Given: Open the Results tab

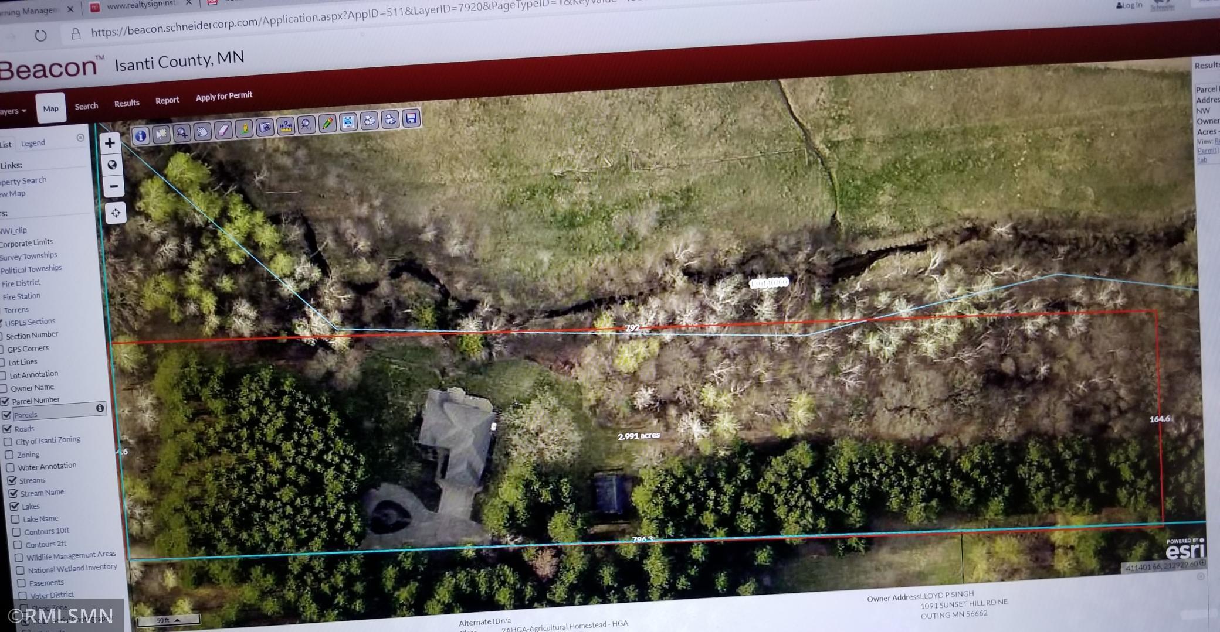Looking at the screenshot, I should [127, 103].
